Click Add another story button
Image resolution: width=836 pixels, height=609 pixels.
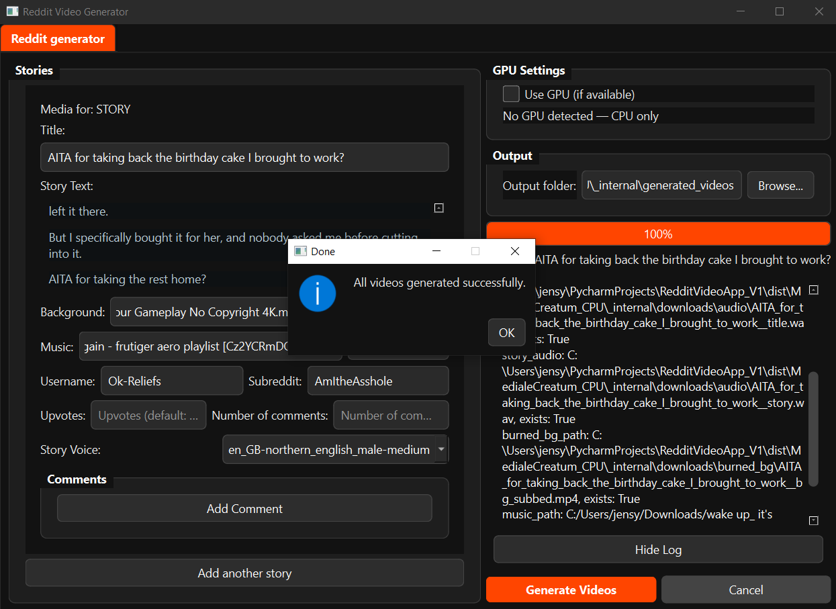[244, 573]
